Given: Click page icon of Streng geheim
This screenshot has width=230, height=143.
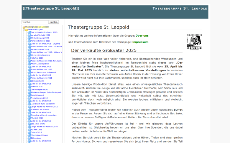Looking at the screenshot, I should (30, 81).
